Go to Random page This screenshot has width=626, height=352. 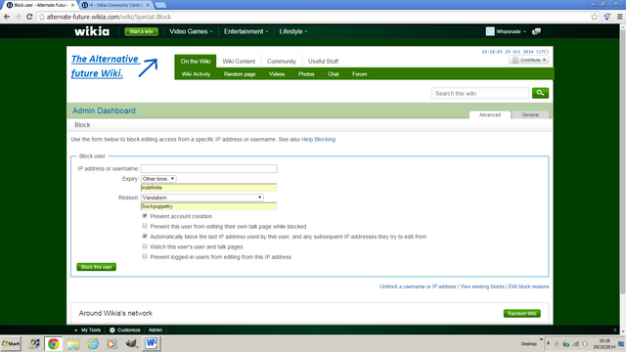point(240,74)
